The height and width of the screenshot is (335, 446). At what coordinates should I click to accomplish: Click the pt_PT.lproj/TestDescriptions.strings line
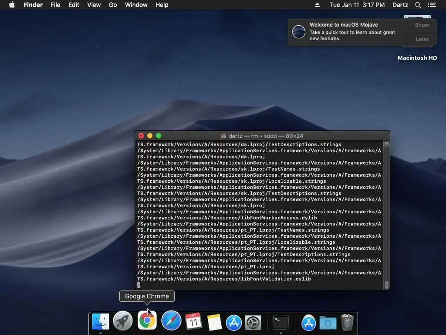coord(244,254)
